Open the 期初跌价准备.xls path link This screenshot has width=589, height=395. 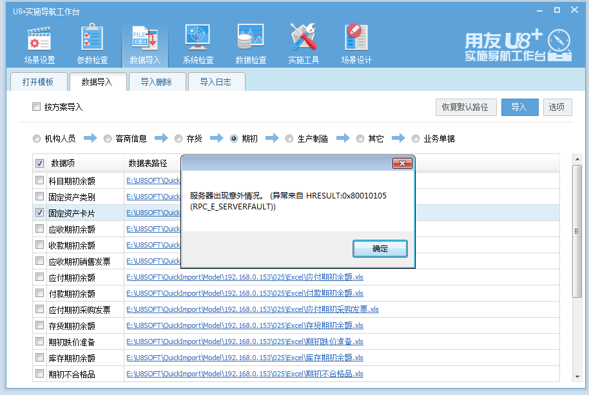(245, 342)
